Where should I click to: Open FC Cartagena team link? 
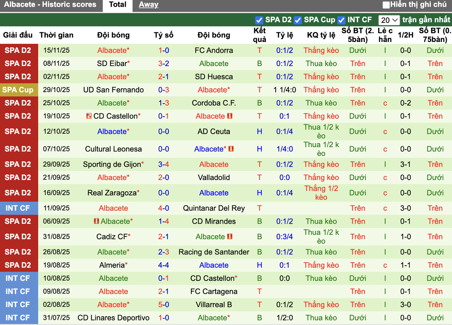[x=214, y=291]
